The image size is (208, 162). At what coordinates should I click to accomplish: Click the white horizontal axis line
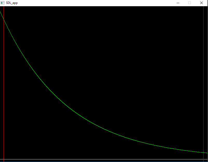click(x=104, y=159)
